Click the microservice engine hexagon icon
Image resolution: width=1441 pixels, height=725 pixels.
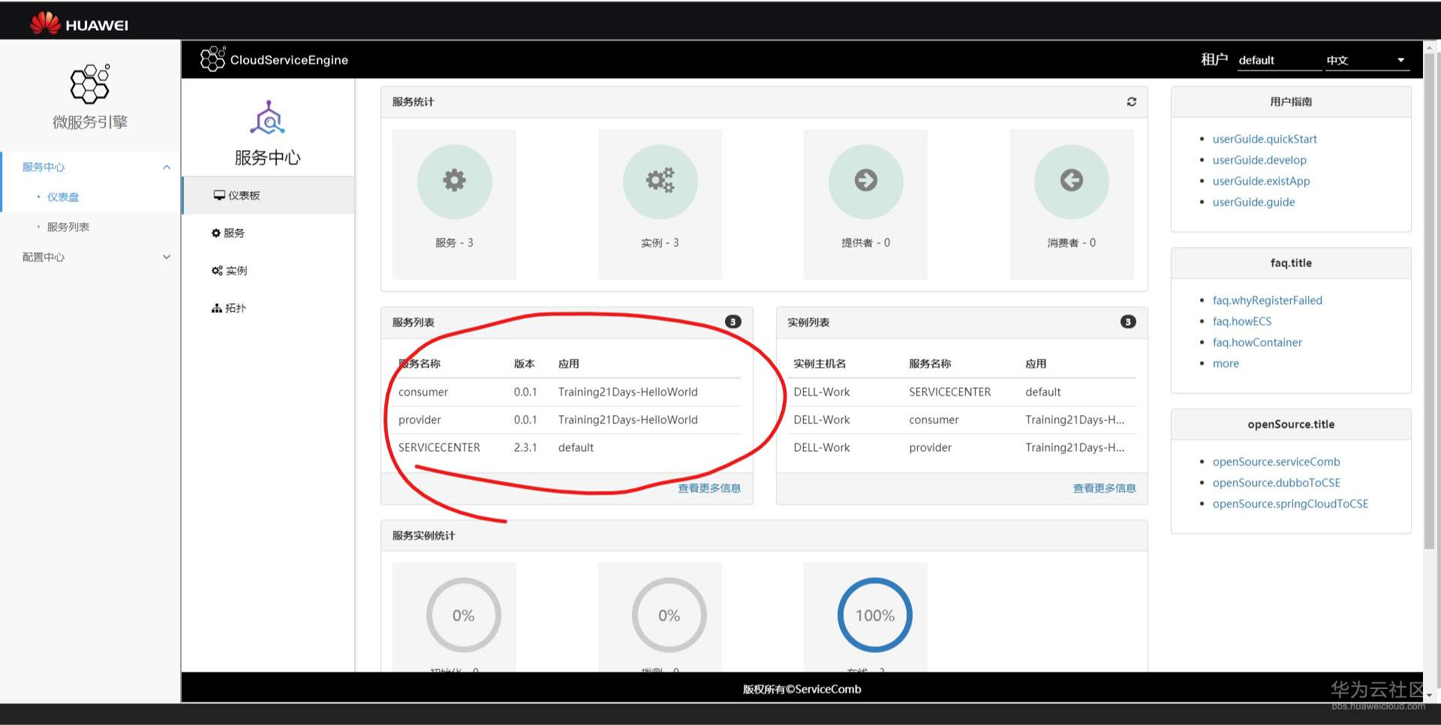coord(90,83)
